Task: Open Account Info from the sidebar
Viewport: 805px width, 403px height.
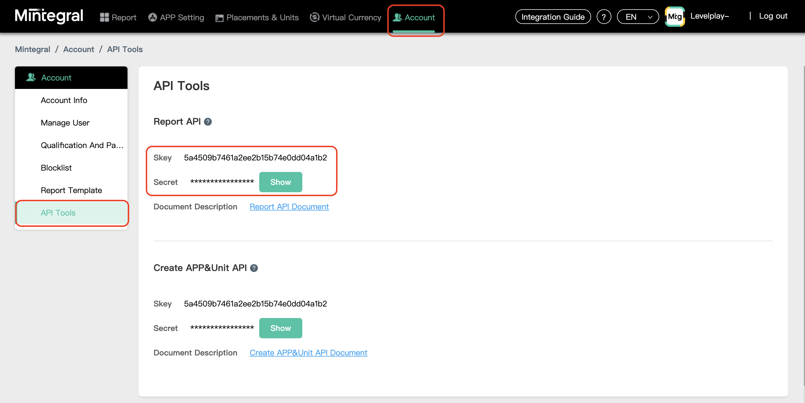Action: pos(64,100)
